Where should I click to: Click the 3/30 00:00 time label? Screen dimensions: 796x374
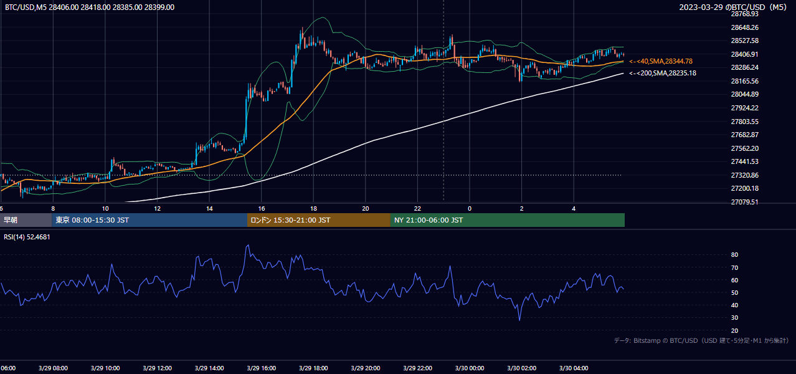(470, 368)
